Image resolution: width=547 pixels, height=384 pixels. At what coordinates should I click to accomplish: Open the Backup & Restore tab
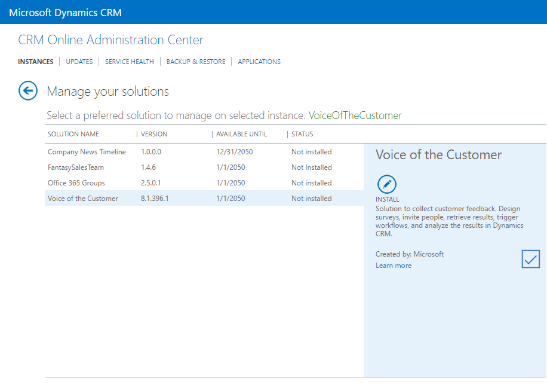tap(196, 62)
